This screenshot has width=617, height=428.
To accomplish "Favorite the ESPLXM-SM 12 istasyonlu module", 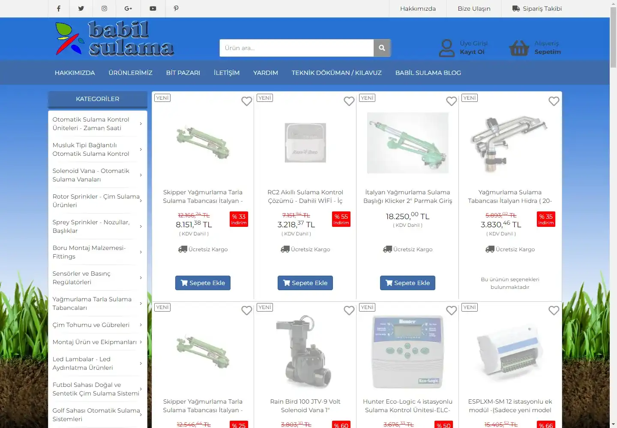I will pos(554,311).
